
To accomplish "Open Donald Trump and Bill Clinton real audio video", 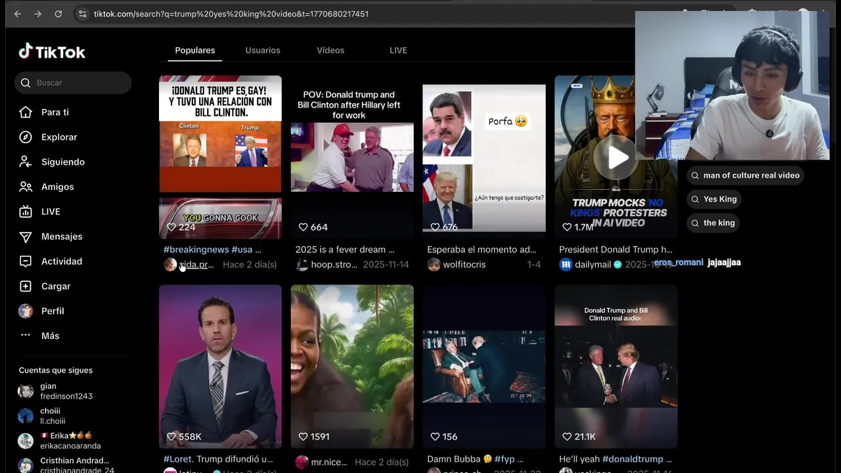I will (x=616, y=367).
